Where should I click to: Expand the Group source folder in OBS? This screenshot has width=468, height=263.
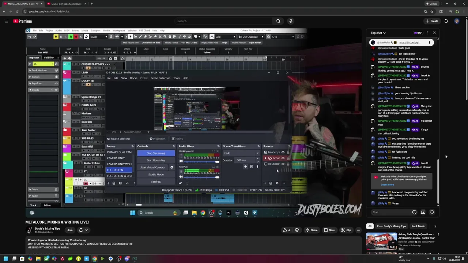click(x=265, y=158)
